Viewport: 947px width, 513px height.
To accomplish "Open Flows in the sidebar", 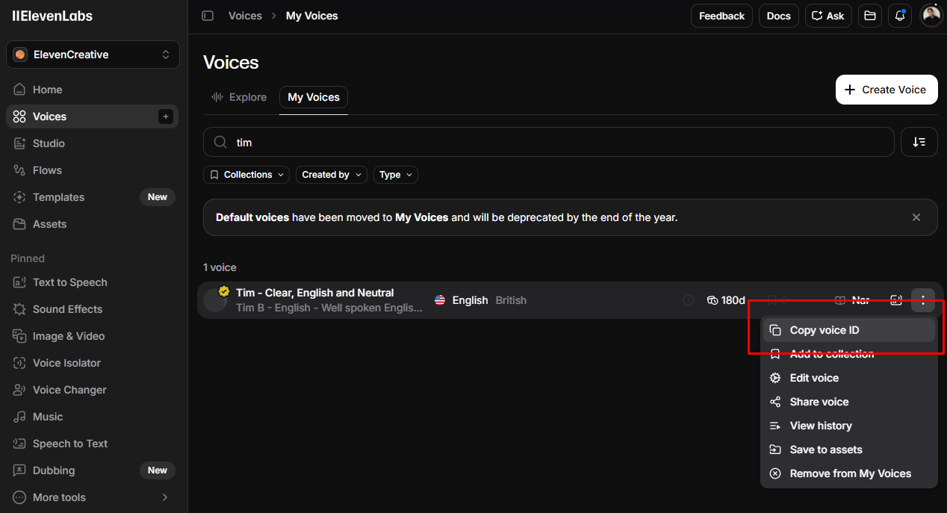I will tap(93, 170).
